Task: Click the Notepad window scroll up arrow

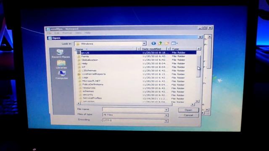Action: (x=209, y=36)
